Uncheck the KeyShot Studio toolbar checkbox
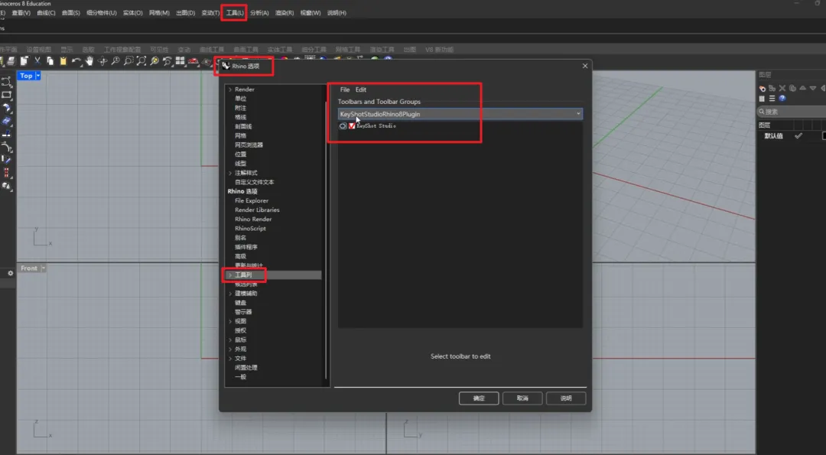 tap(352, 126)
